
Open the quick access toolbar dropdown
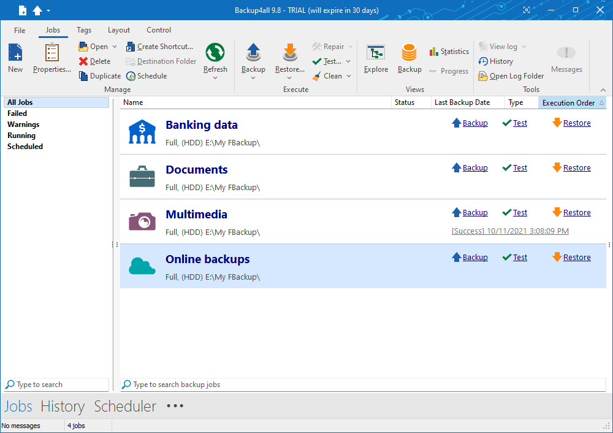coord(48,10)
